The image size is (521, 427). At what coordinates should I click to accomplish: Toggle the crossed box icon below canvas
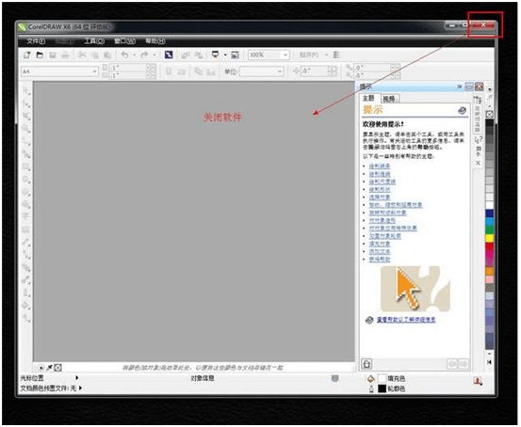click(x=57, y=368)
